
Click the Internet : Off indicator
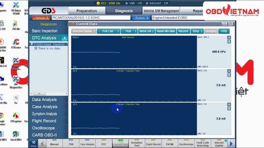pos(157,3)
